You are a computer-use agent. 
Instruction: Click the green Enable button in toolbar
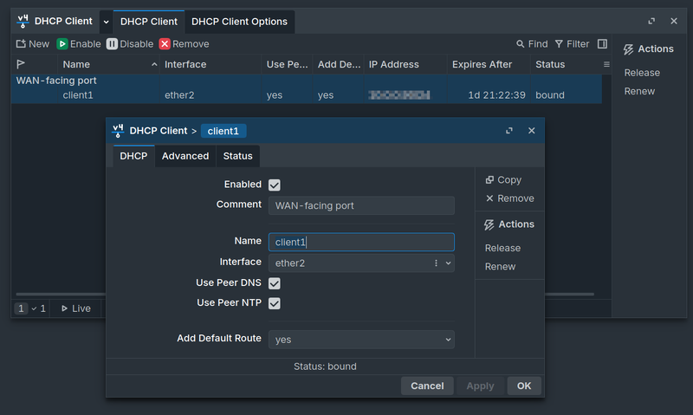[x=79, y=44]
